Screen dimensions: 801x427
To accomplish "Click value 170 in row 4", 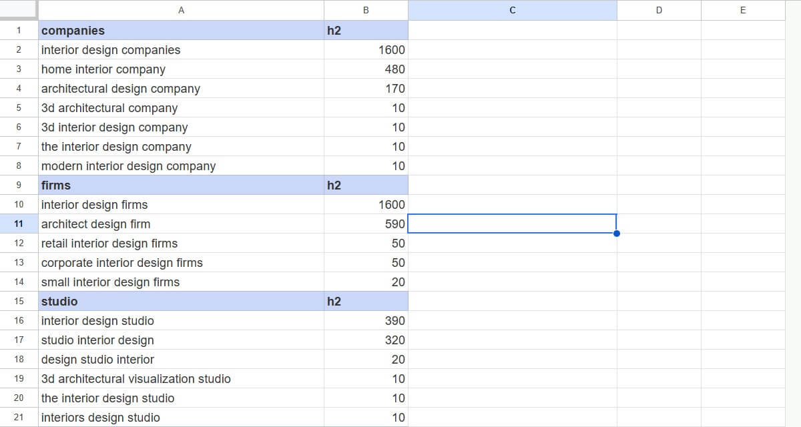I will [x=366, y=88].
